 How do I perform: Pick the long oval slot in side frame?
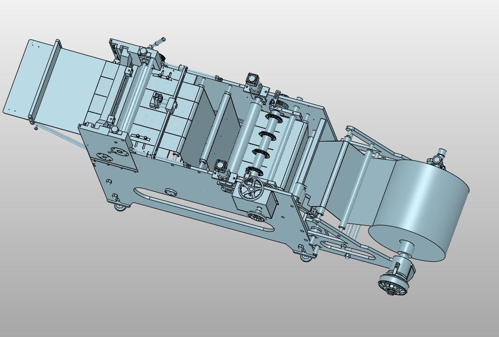(204, 209)
